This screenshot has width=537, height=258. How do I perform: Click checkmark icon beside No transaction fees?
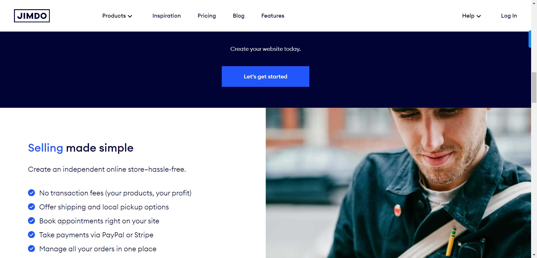coord(32,193)
